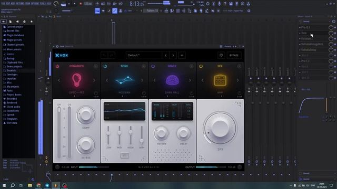The width and height of the screenshot is (337, 189).
Task: Open Kickstart 2 slot menu arrow
Action: pyautogui.click(x=300, y=39)
